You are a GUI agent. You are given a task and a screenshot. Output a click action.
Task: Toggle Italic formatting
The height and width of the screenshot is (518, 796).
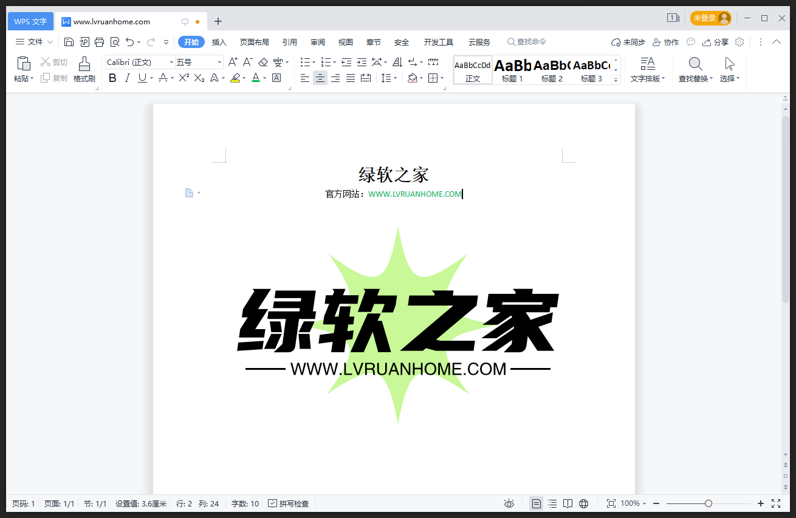pyautogui.click(x=127, y=78)
